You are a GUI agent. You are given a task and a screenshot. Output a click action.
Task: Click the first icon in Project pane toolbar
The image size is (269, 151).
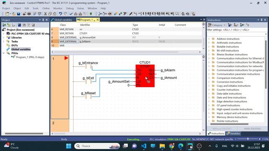click(x=4, y=25)
